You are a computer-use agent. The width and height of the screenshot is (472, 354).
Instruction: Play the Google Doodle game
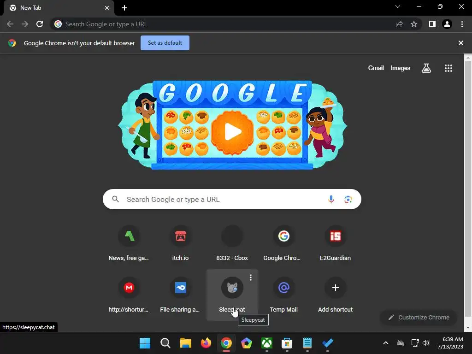(x=232, y=131)
